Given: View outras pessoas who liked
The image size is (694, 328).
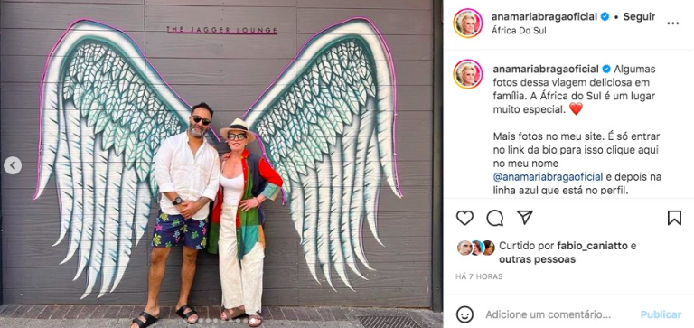Looking at the screenshot, I should tap(538, 259).
